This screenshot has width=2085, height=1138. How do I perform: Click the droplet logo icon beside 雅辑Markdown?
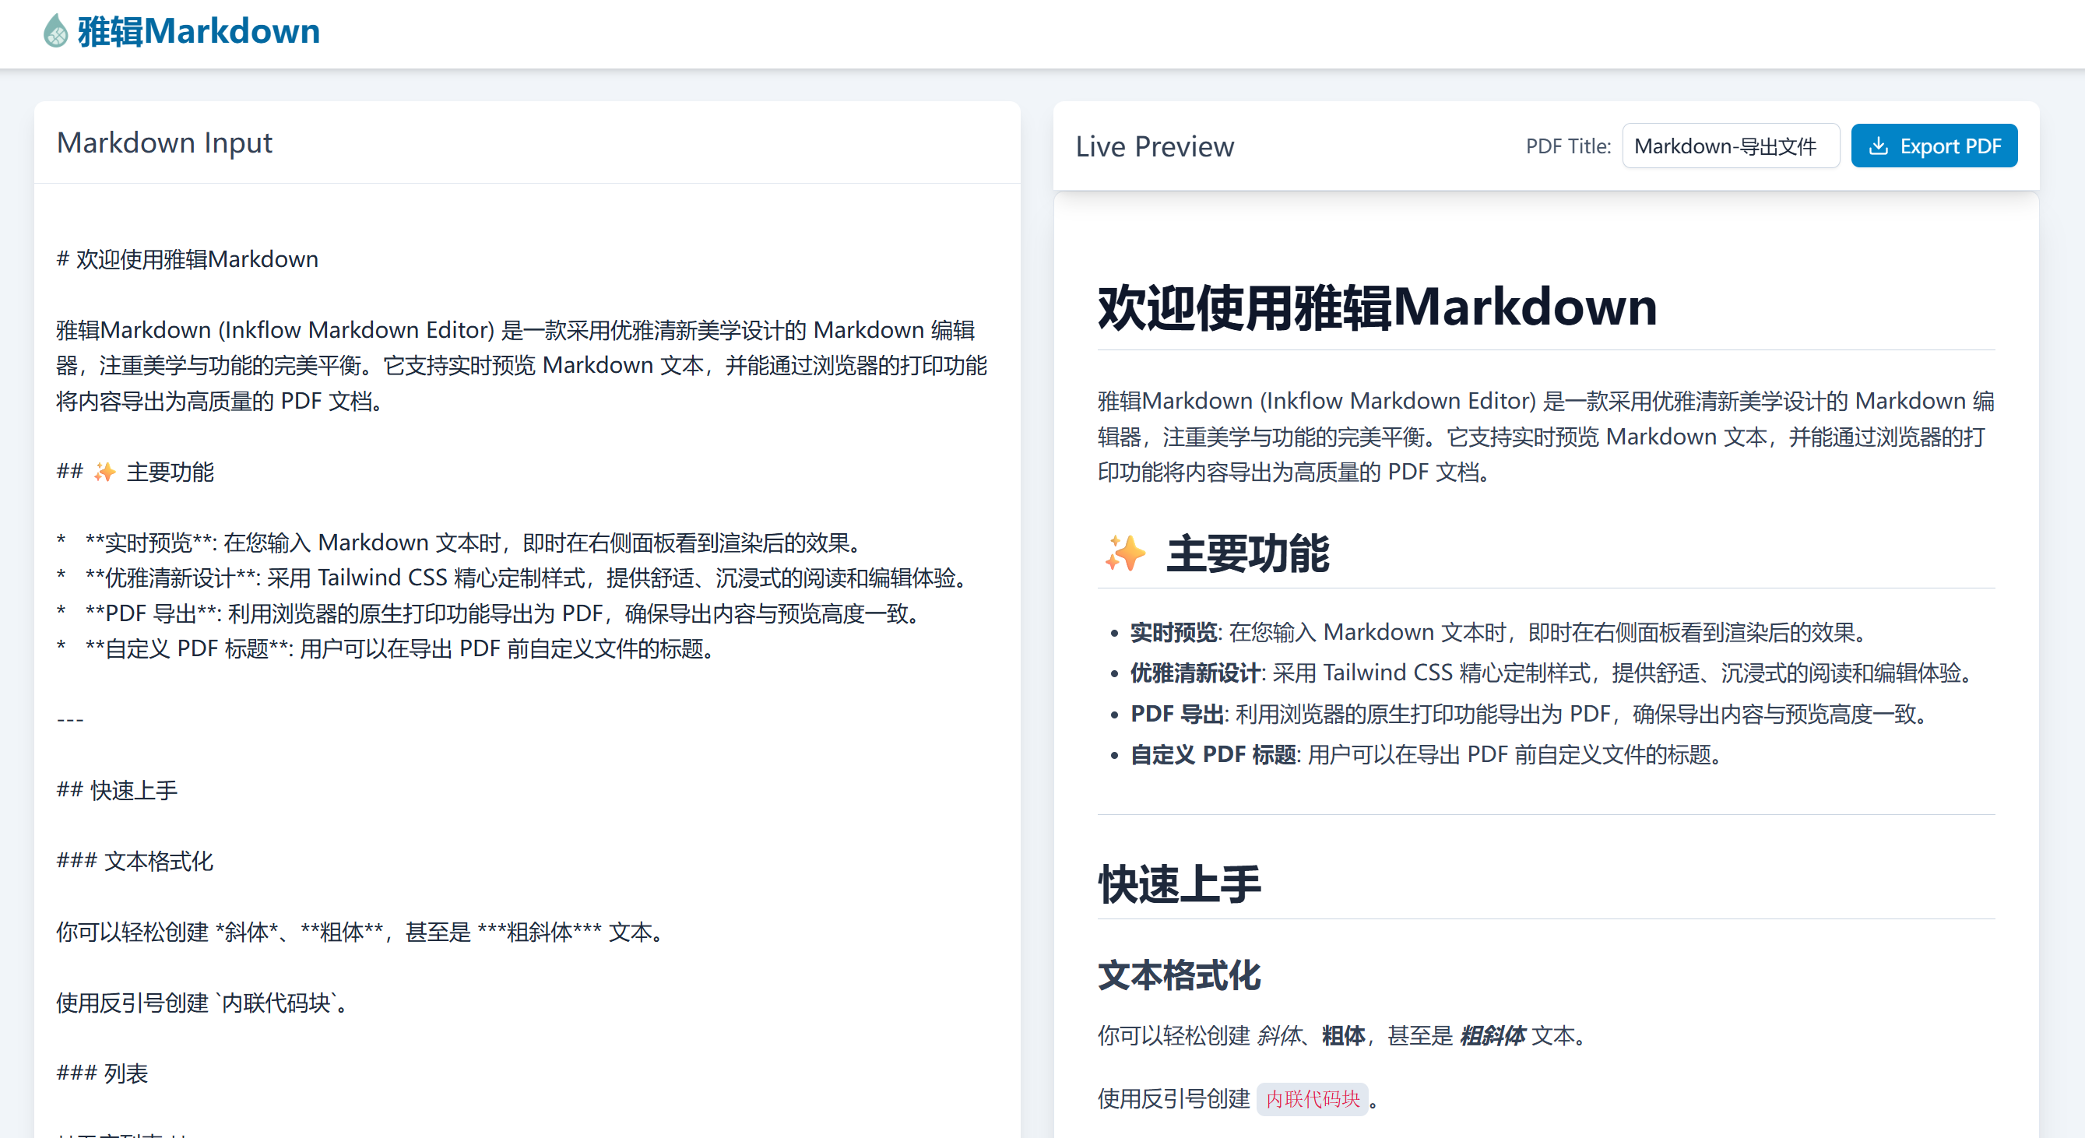point(55,31)
